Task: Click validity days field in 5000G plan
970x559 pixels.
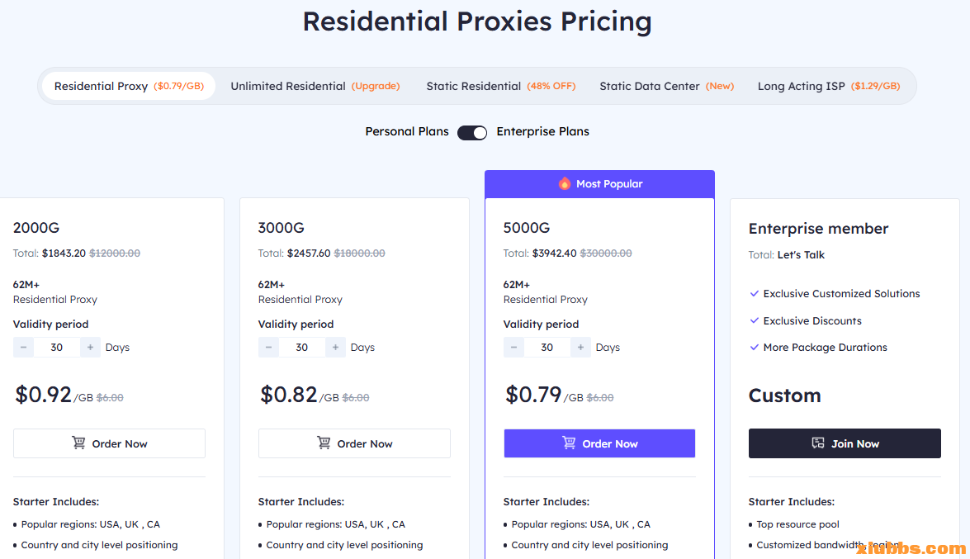Action: [547, 348]
